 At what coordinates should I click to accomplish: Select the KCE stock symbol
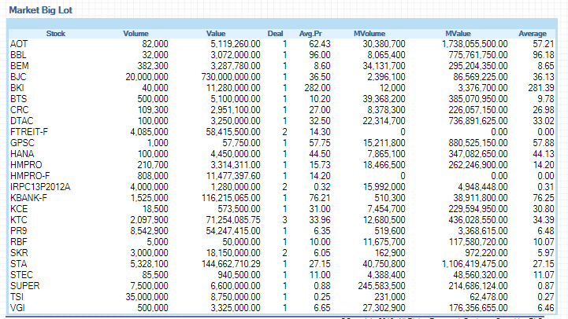point(19,209)
